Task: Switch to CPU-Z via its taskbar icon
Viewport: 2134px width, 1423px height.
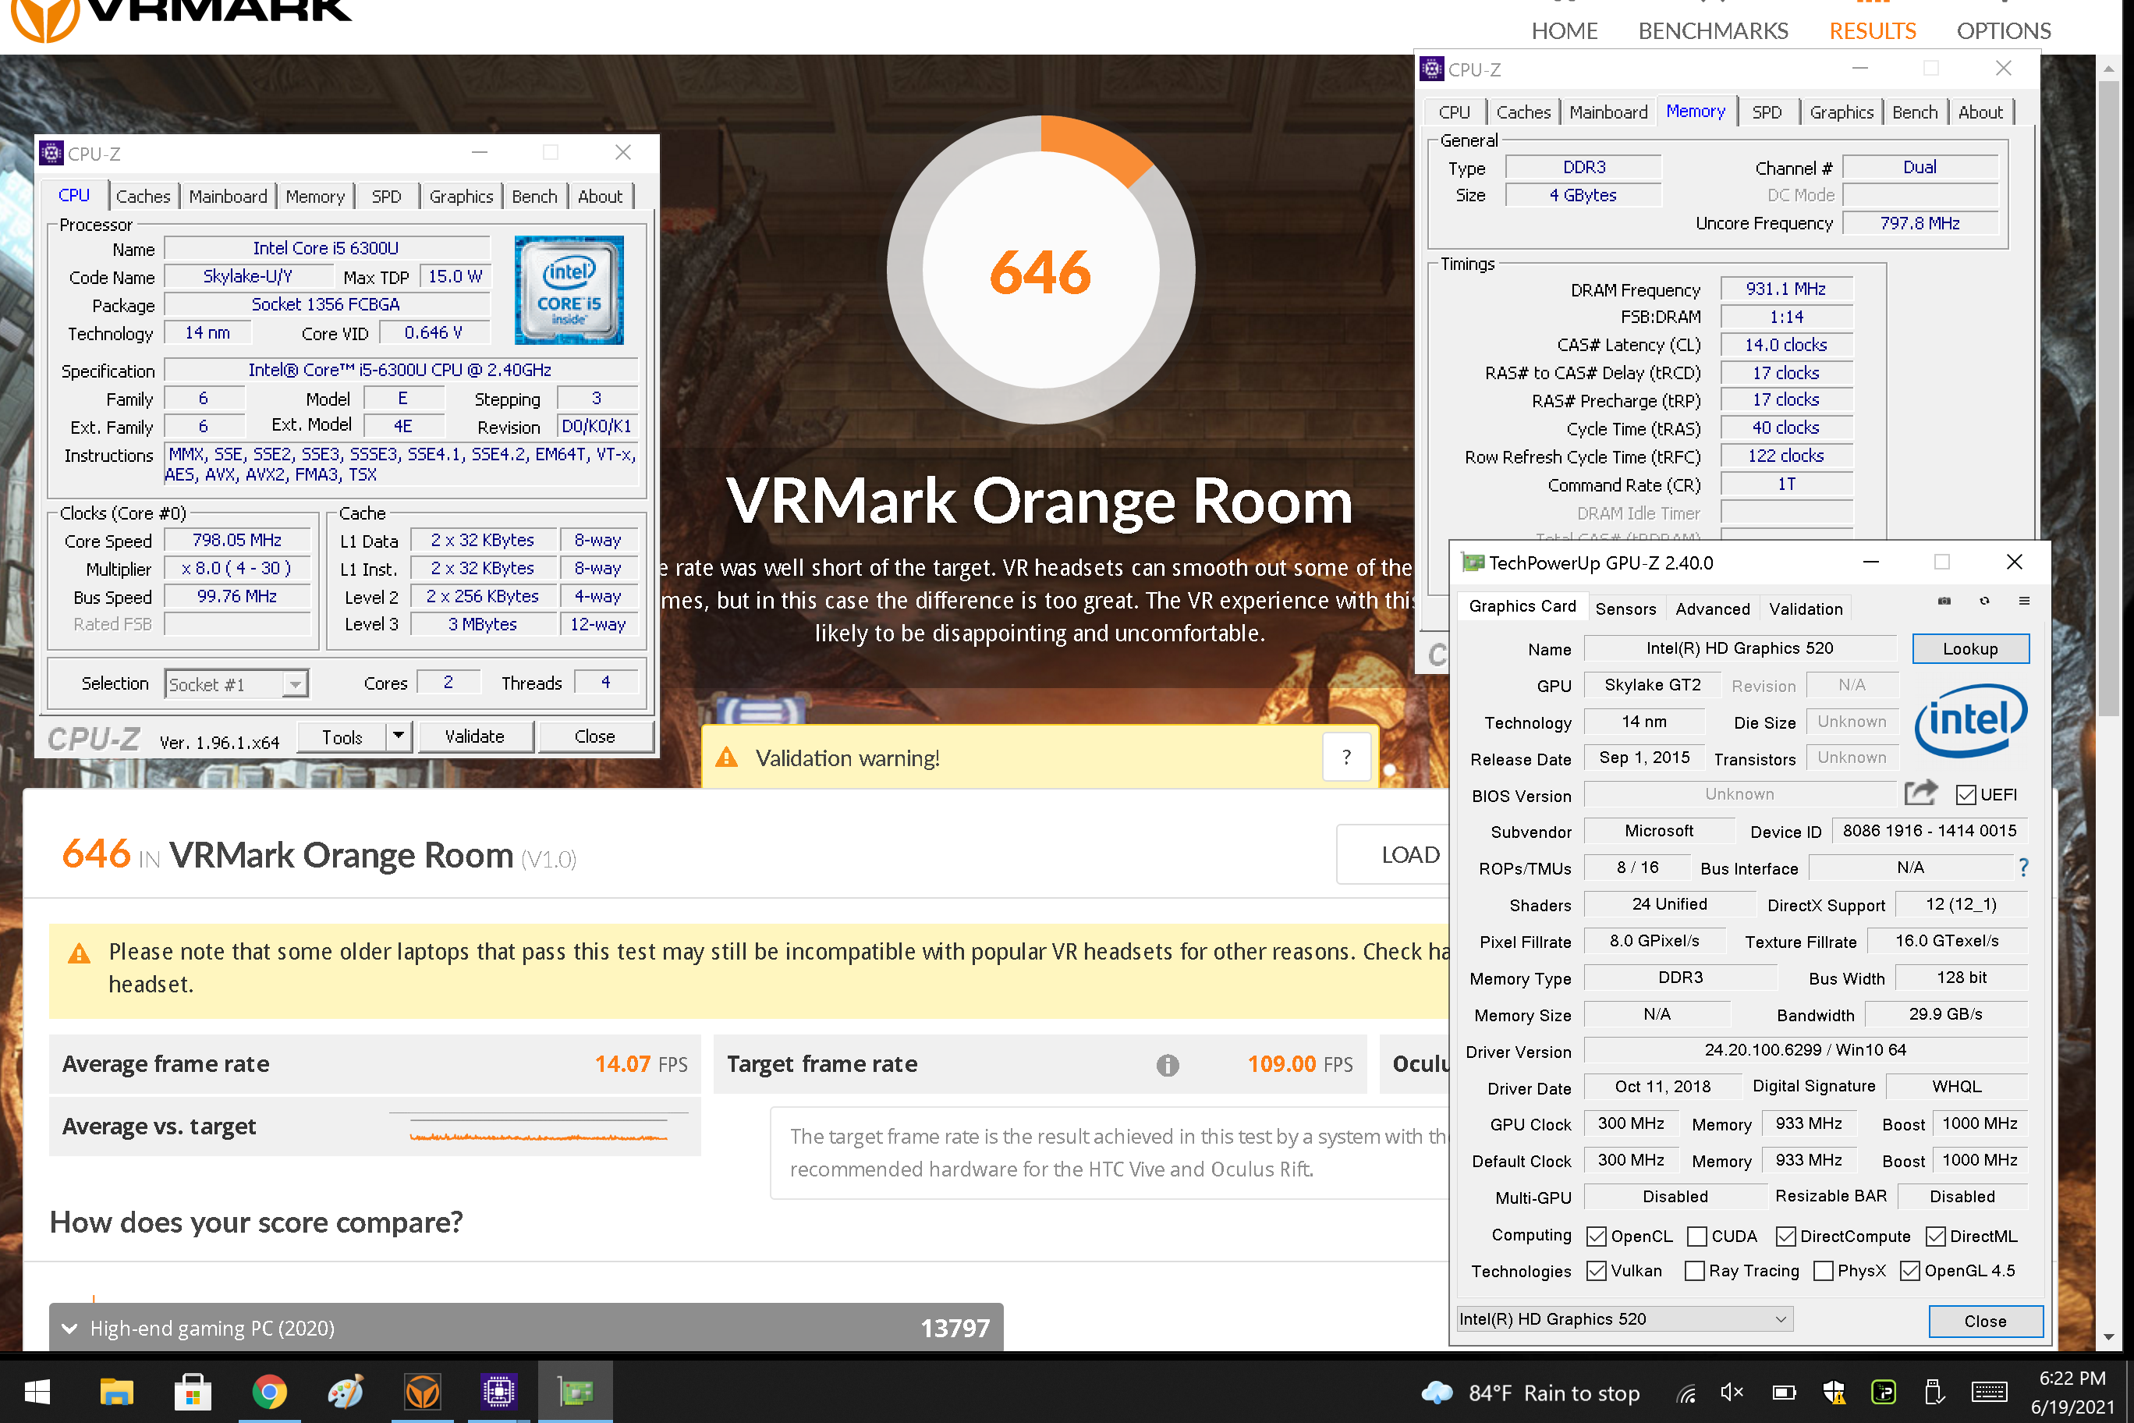Action: click(x=499, y=1392)
